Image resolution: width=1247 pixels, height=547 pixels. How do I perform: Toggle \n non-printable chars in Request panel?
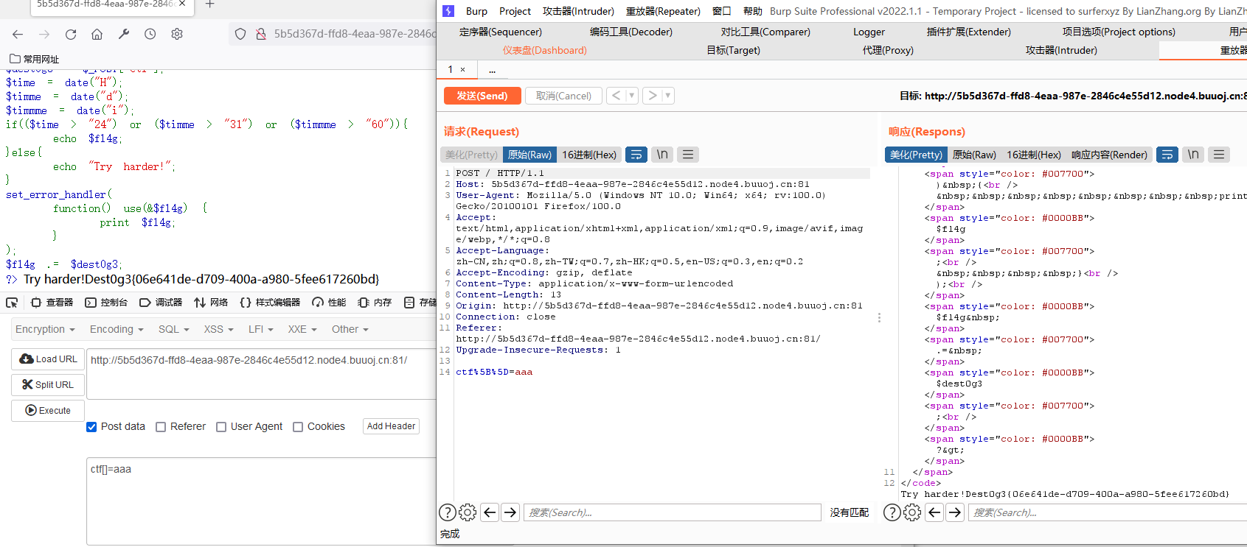click(x=662, y=155)
